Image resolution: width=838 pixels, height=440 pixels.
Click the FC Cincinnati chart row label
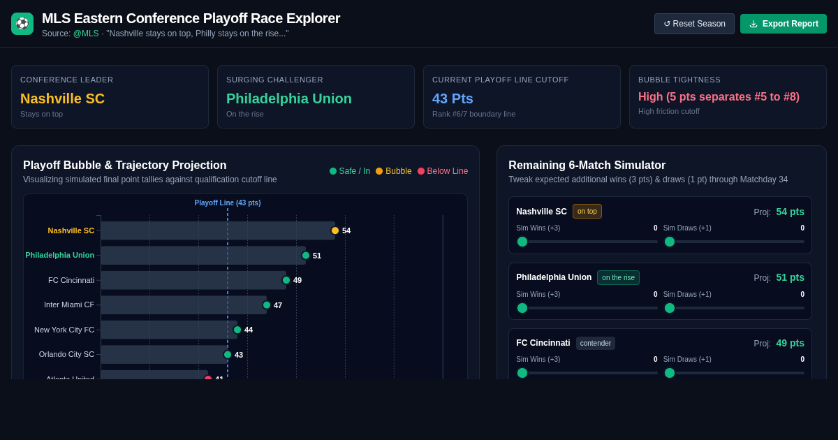(x=71, y=280)
